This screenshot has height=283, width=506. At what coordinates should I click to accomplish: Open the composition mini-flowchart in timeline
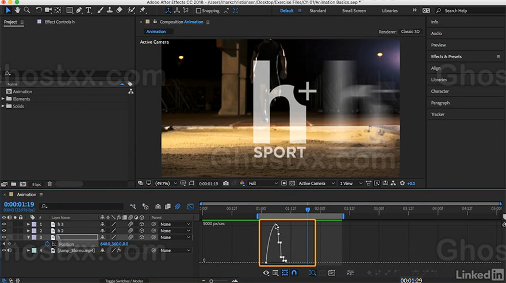click(x=133, y=206)
